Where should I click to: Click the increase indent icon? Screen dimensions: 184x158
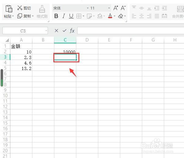164,8
